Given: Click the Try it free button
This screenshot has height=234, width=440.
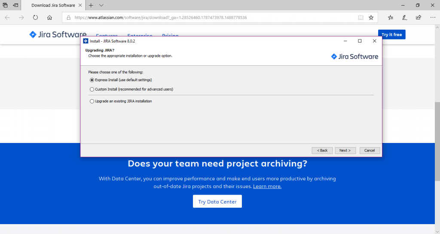Looking at the screenshot, I should (392, 34).
